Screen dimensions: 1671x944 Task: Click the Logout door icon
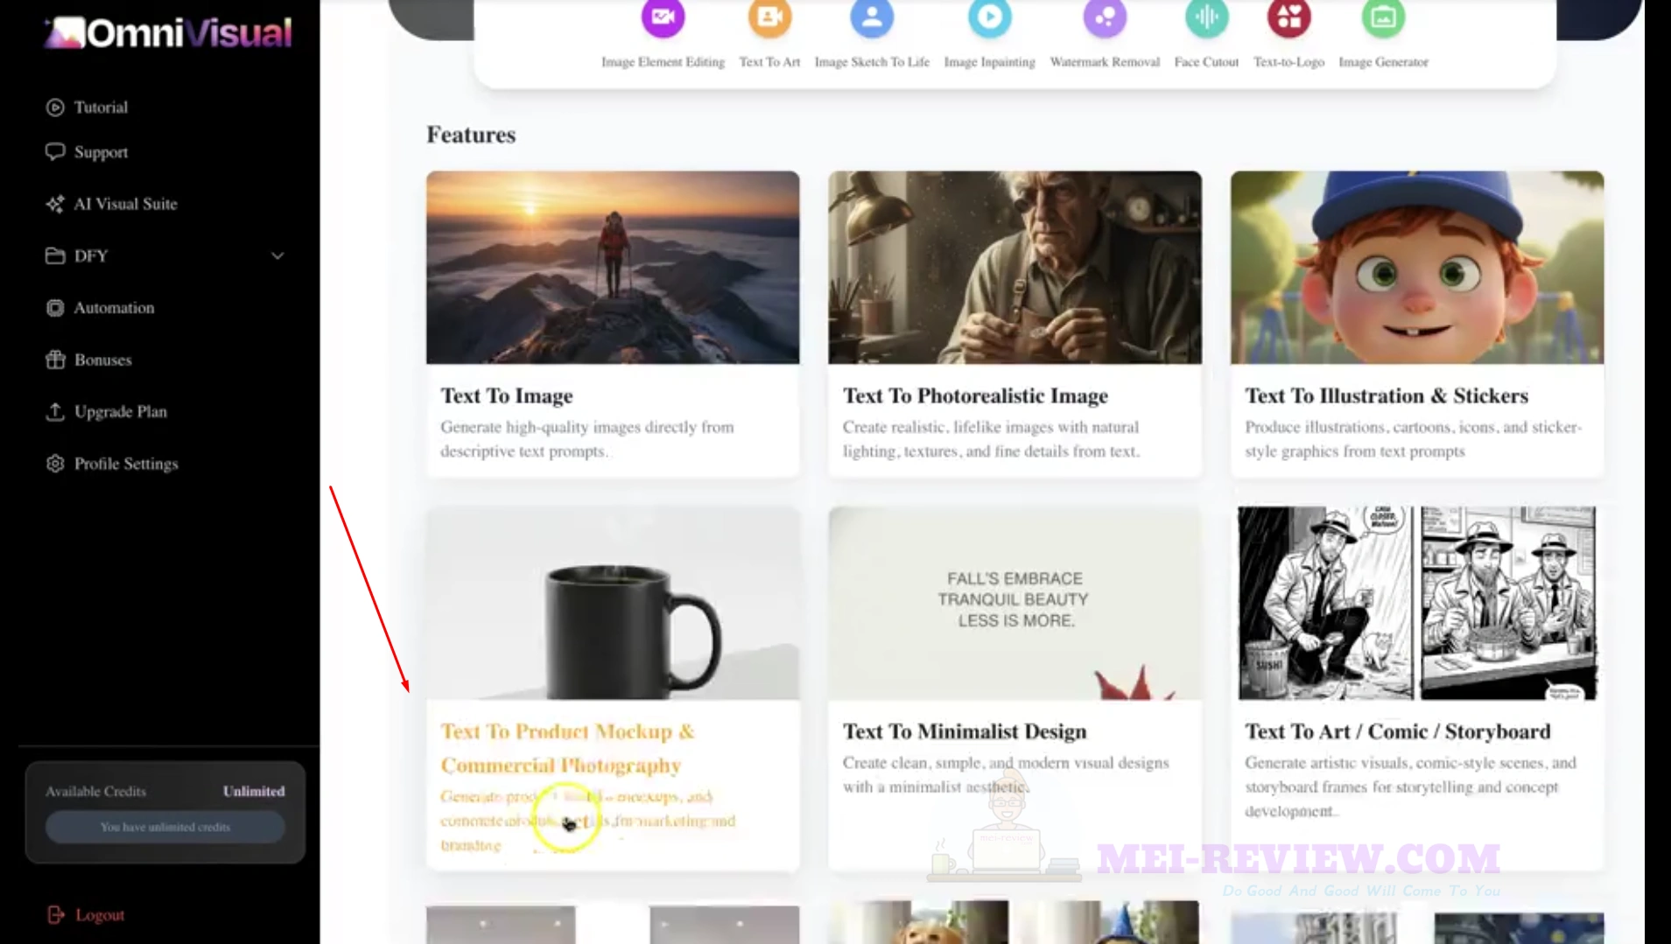click(56, 915)
